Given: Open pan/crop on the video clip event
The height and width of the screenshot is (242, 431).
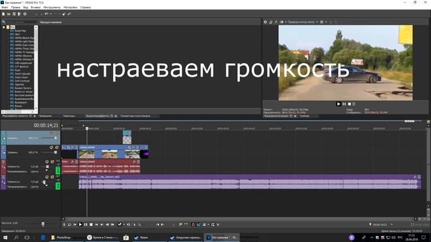Looking at the screenshot, I should pyautogui.click(x=129, y=148).
